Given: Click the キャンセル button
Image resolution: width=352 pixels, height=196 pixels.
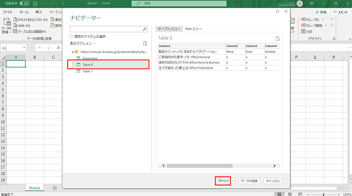Looking at the screenshot, I should 273,181.
